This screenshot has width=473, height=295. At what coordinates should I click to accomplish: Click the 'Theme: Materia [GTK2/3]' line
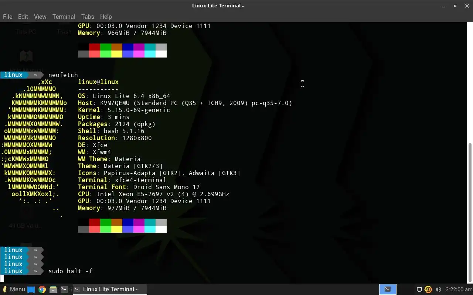coord(120,166)
